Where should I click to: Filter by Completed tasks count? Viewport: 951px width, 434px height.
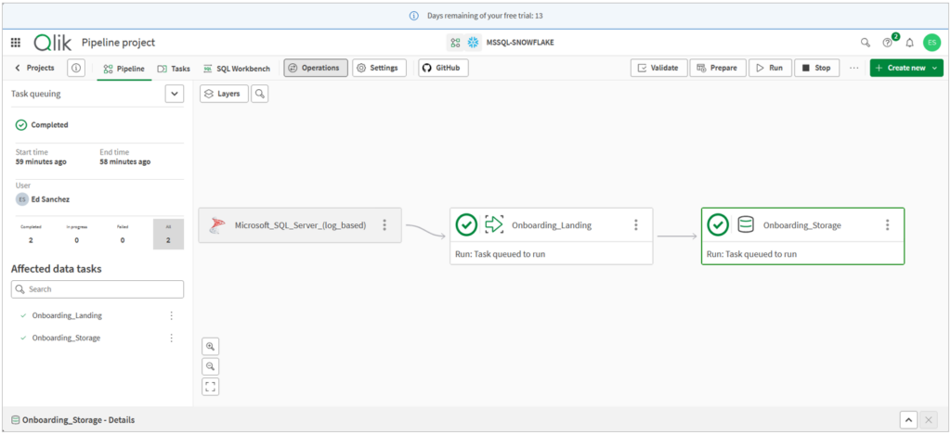coord(31,235)
